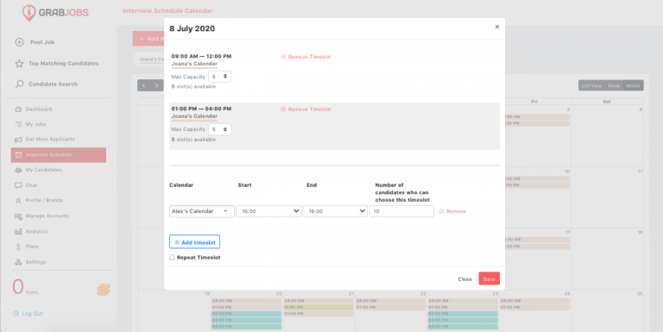Switch calendar to List View

591,85
